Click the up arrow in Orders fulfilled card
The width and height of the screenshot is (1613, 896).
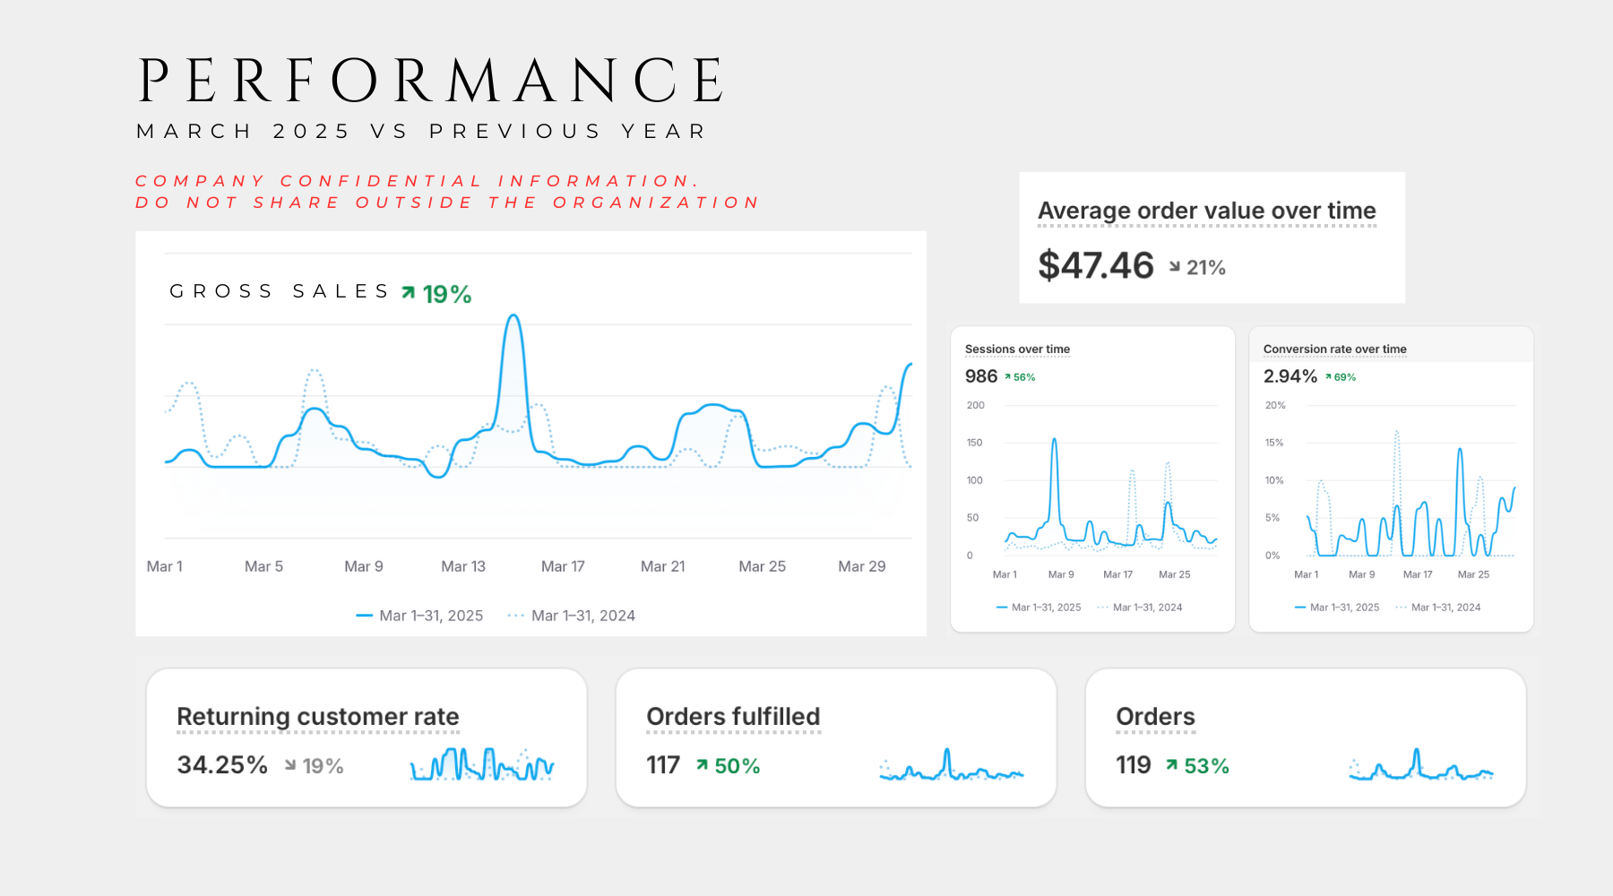click(702, 765)
